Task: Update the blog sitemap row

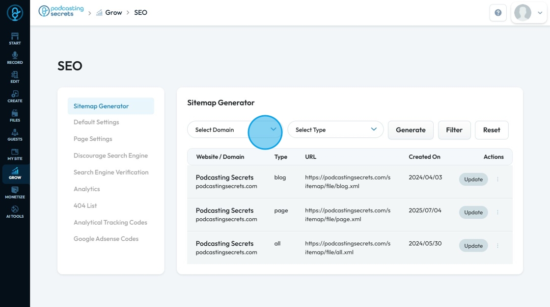Action: 473,179
